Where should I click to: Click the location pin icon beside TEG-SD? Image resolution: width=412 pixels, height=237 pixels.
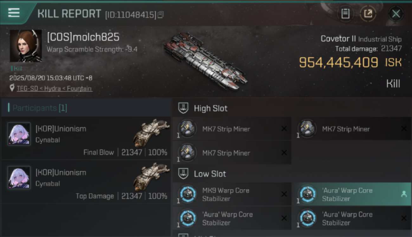[12, 88]
